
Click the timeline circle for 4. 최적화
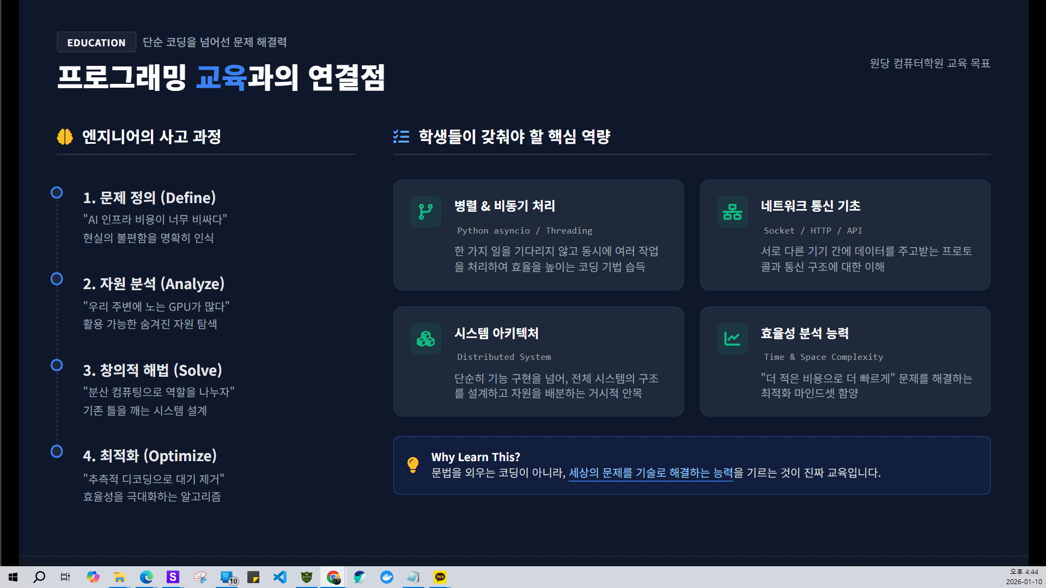pyautogui.click(x=57, y=451)
